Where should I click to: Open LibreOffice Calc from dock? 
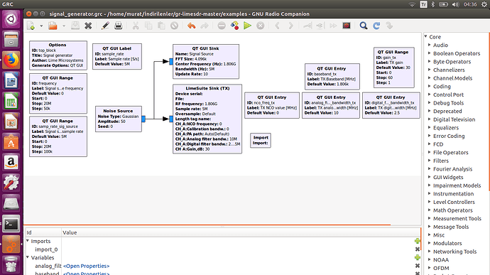(11, 101)
